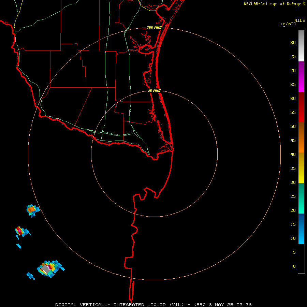Click the NEXLAB-College of DuPage credit text
The width and height of the screenshot is (307, 307).
coord(272,4)
